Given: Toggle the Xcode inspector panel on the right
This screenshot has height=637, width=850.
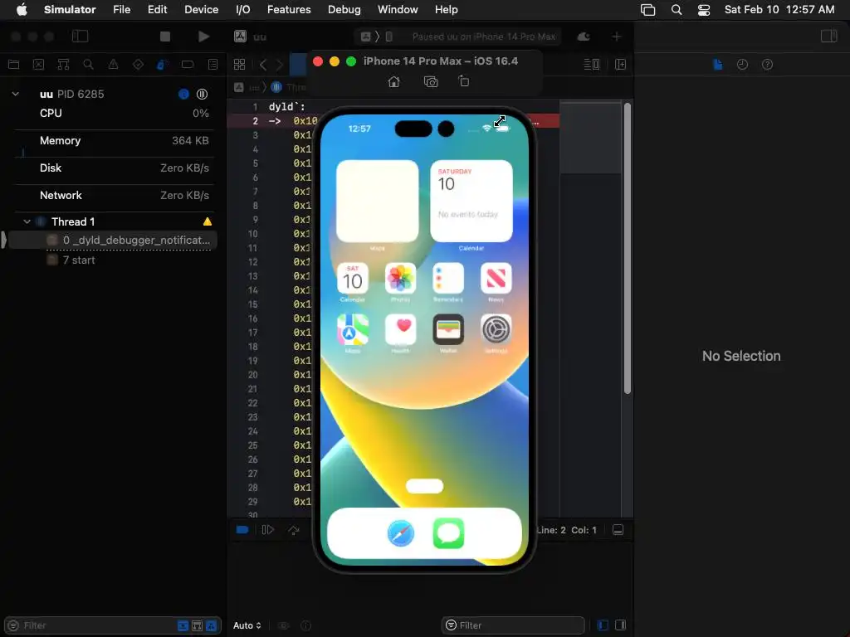Looking at the screenshot, I should coord(829,36).
